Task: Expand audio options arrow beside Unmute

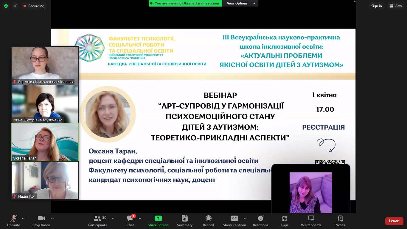Action: click(x=23, y=218)
